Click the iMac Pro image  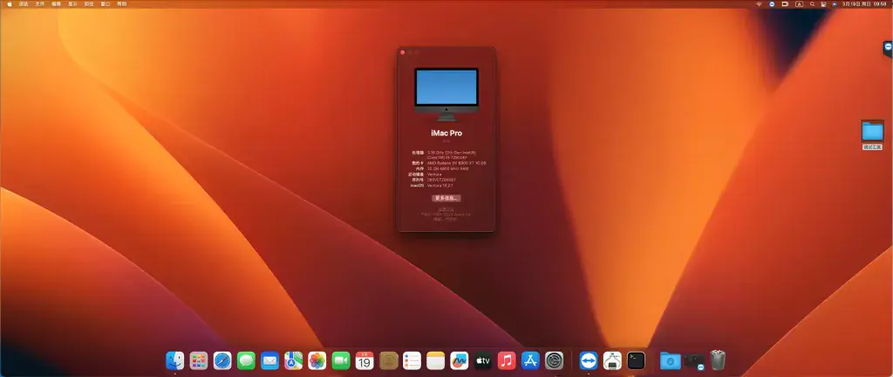tap(446, 94)
